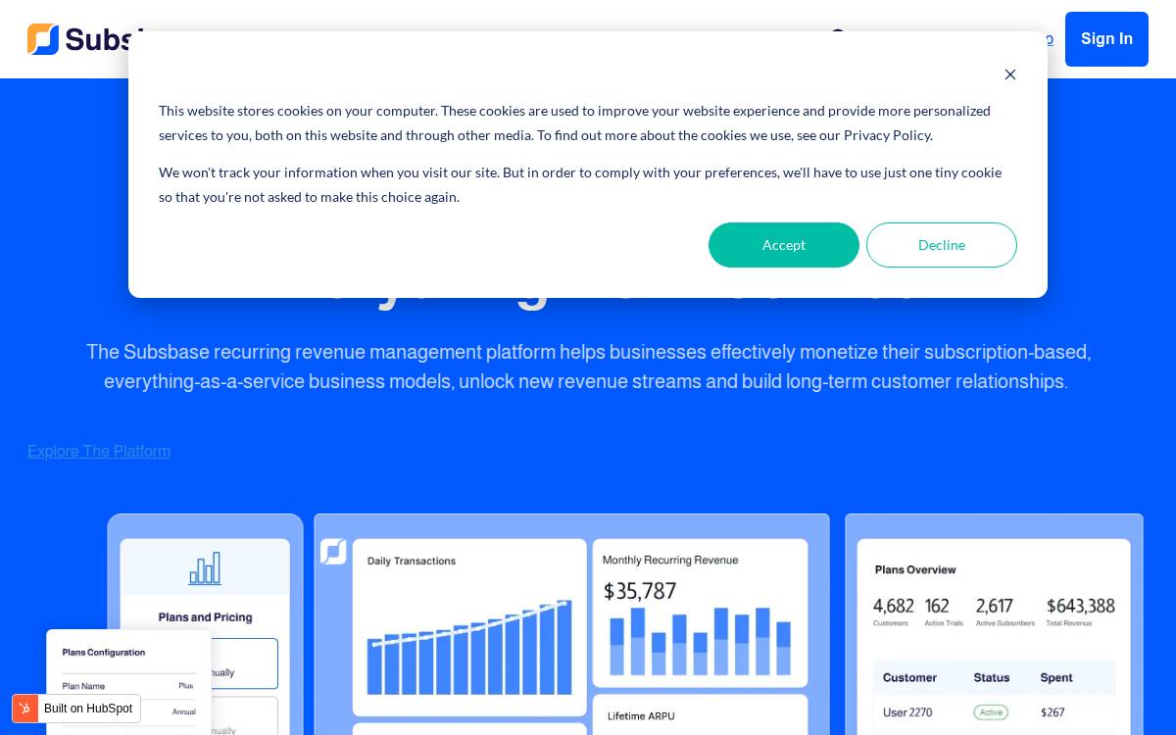This screenshot has width=1176, height=735.
Task: Click the Subsbase icon in dashboard preview
Action: tap(333, 552)
